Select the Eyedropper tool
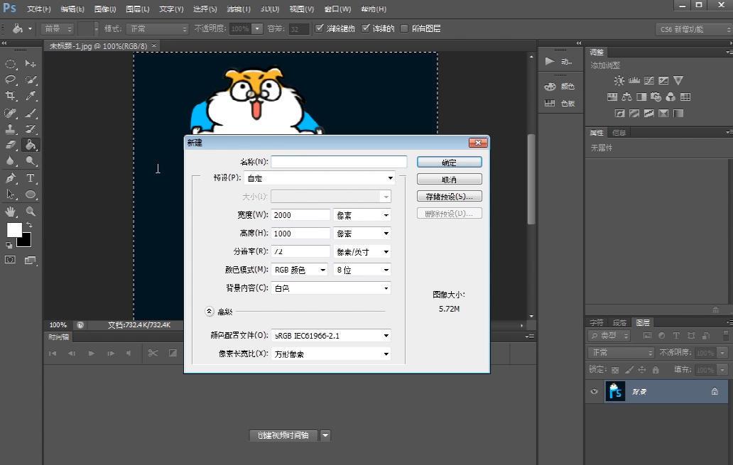 coord(31,97)
